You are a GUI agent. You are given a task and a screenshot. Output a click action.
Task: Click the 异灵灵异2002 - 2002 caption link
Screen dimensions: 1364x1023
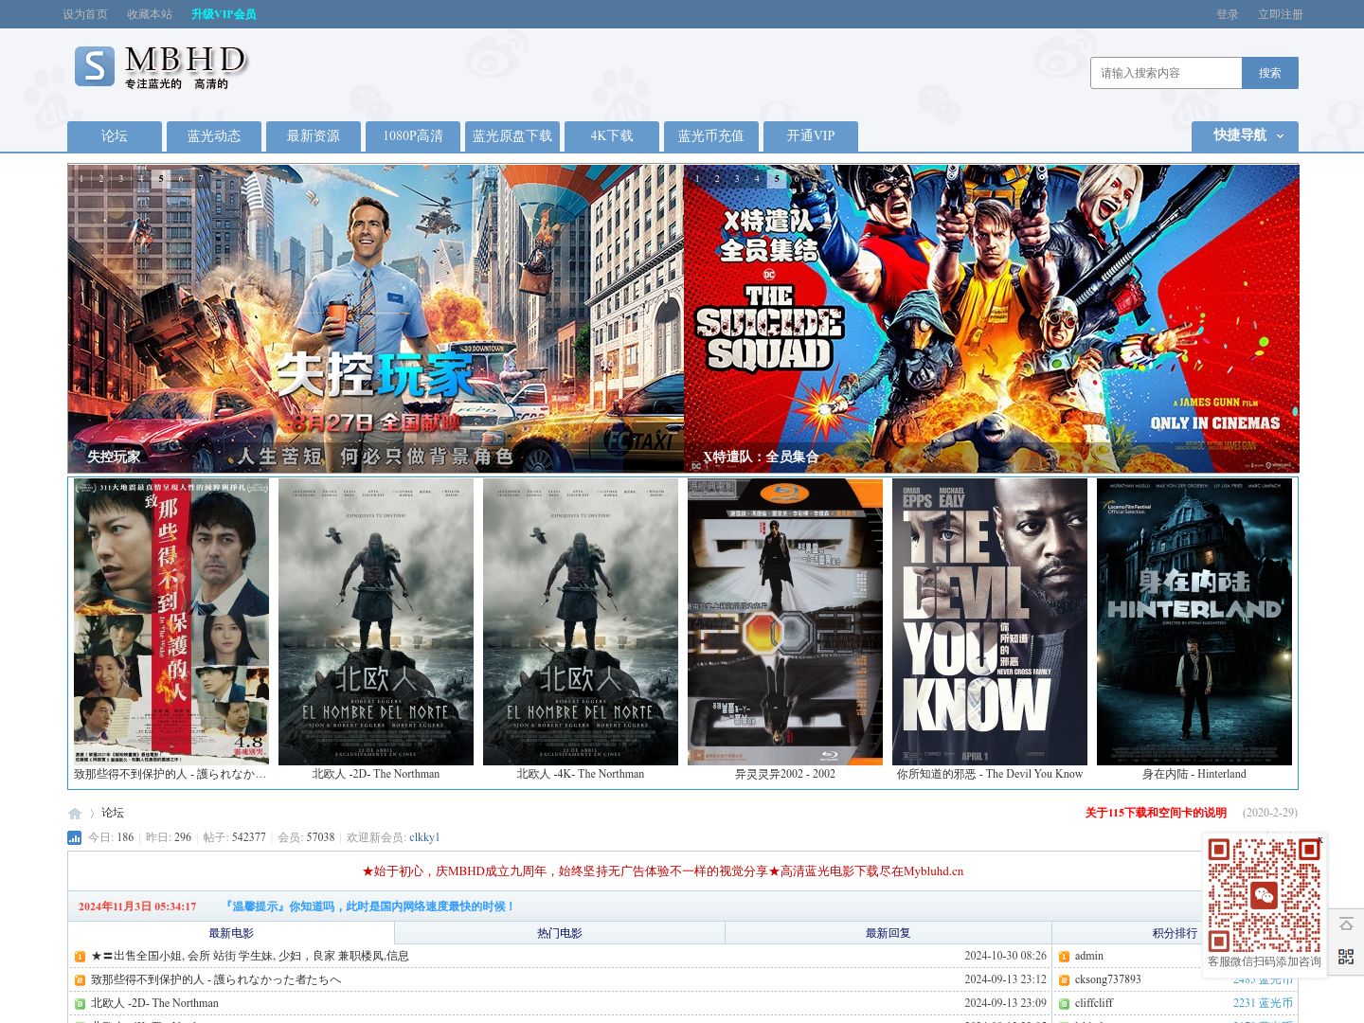(785, 774)
